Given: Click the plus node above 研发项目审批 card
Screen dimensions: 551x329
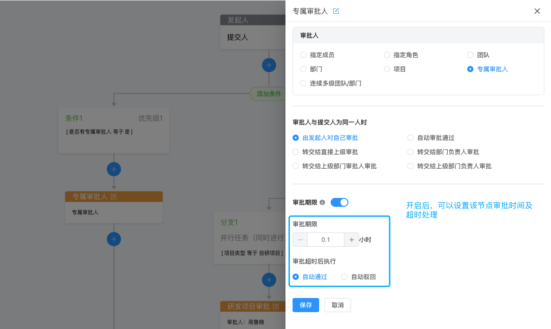Looking at the screenshot, I should click(x=269, y=280).
